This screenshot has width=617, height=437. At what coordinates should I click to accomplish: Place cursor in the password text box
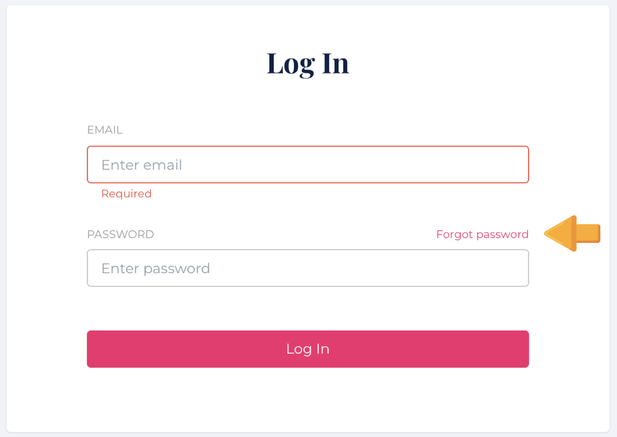(308, 268)
